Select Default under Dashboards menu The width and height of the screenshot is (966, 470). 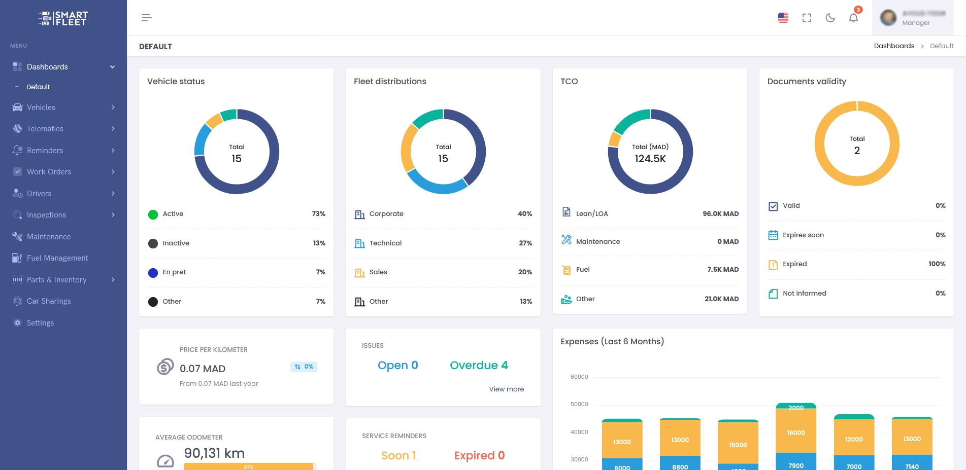(x=38, y=87)
